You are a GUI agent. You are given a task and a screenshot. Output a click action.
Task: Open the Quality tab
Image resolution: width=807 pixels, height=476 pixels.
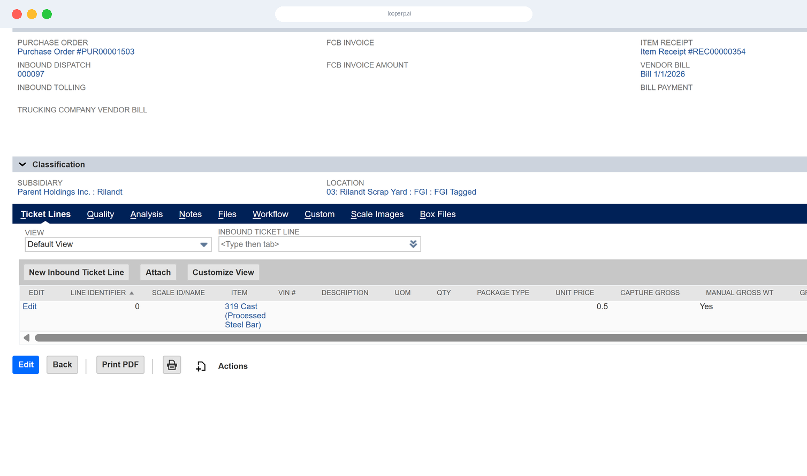(x=101, y=214)
